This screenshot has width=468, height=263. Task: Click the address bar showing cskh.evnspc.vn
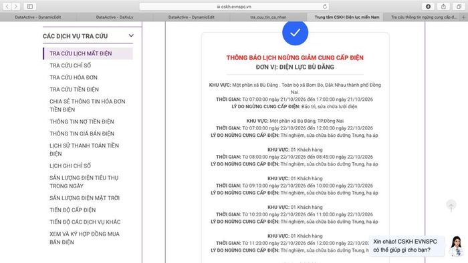(x=234, y=6)
